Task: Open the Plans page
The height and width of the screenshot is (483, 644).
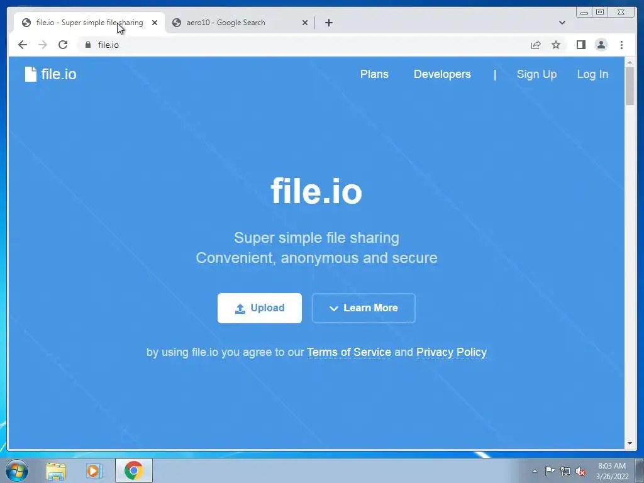Action: tap(374, 74)
